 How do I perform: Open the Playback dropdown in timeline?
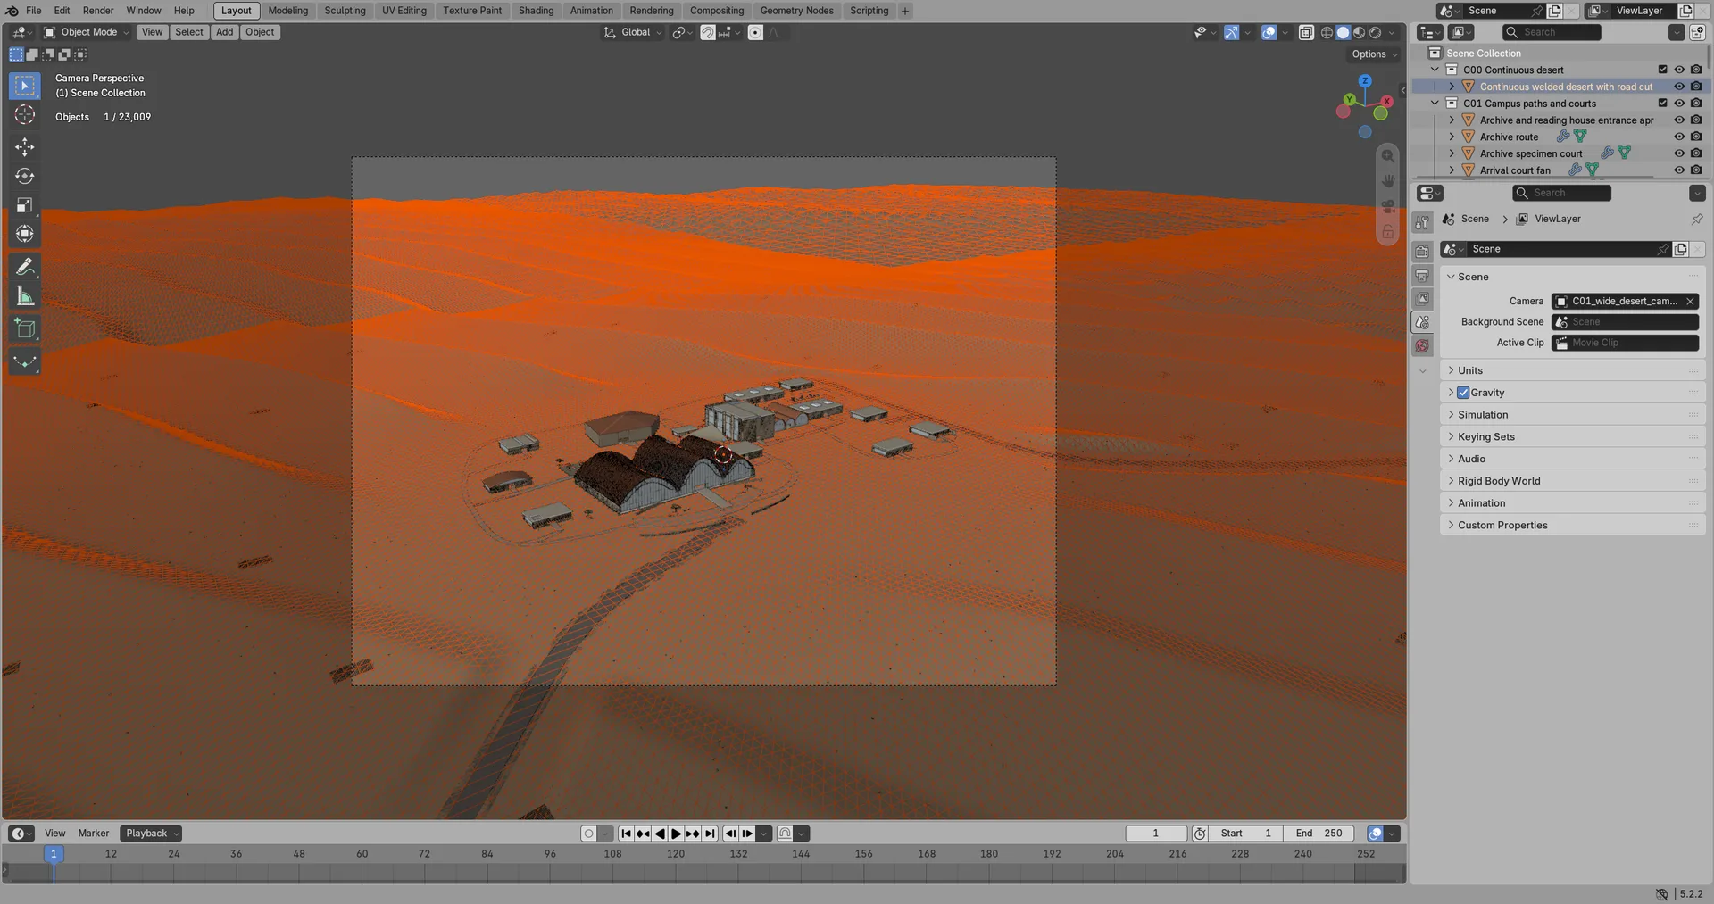point(151,834)
